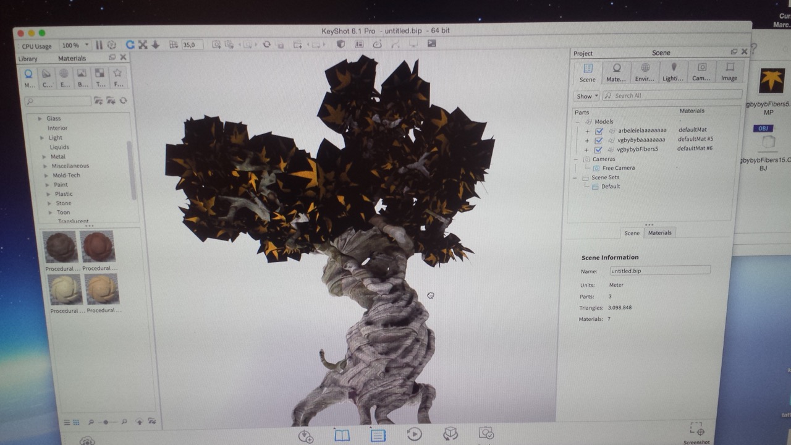The width and height of the screenshot is (791, 445).
Task: Select the dark brown Procedural material thumbnail
Action: [61, 247]
